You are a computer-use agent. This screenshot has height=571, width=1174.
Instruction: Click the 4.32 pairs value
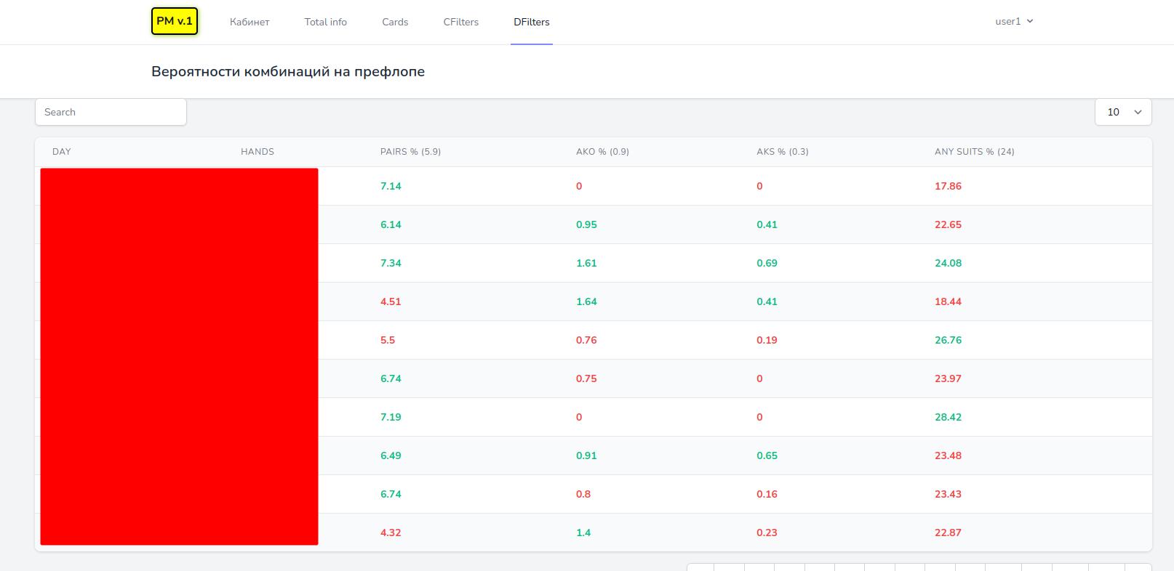[x=391, y=532]
